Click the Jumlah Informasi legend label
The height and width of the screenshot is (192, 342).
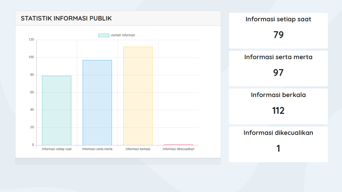click(x=123, y=35)
